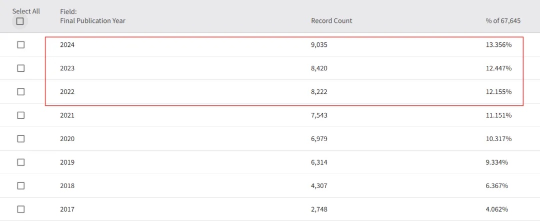The image size is (540, 221).
Task: Click the 2019 year label
Action: click(67, 162)
